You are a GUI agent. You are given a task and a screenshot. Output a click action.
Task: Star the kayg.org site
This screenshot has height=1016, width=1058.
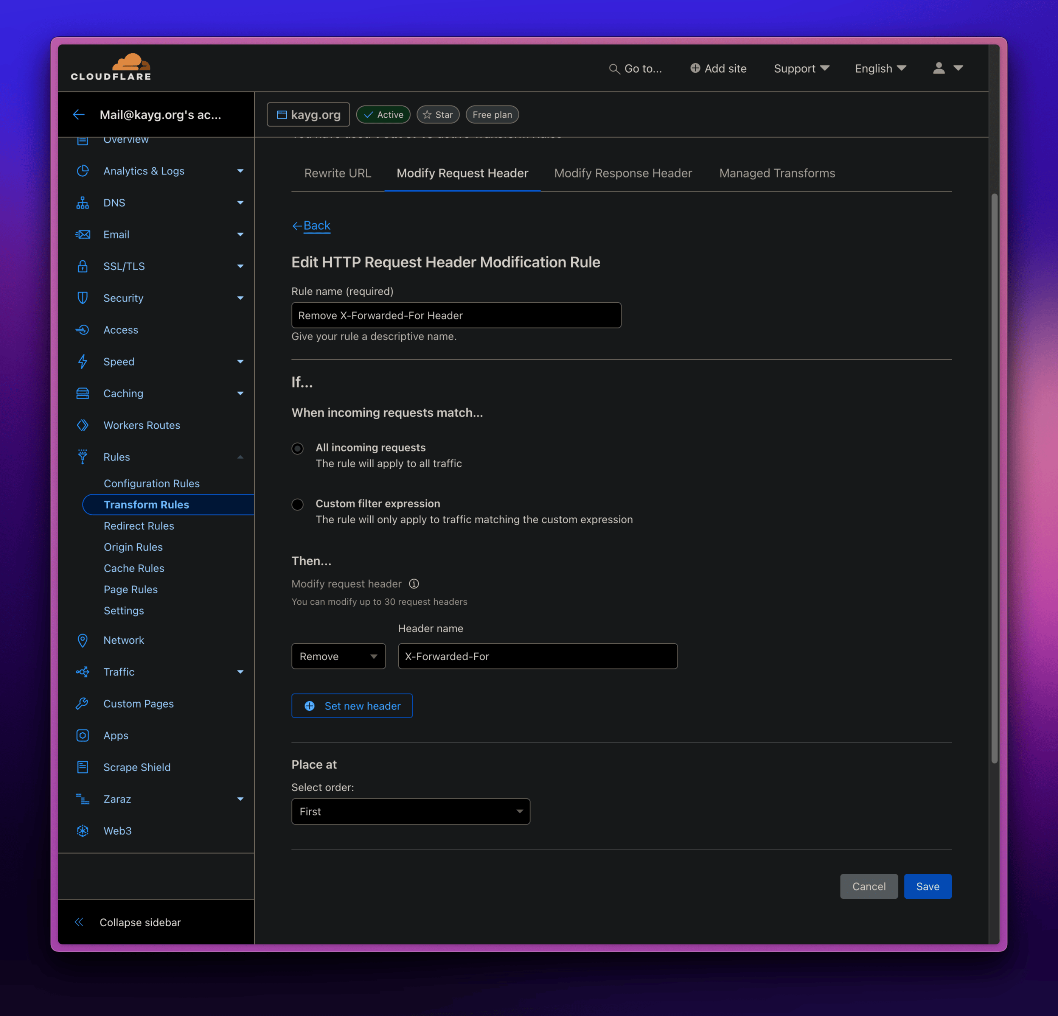coord(438,114)
